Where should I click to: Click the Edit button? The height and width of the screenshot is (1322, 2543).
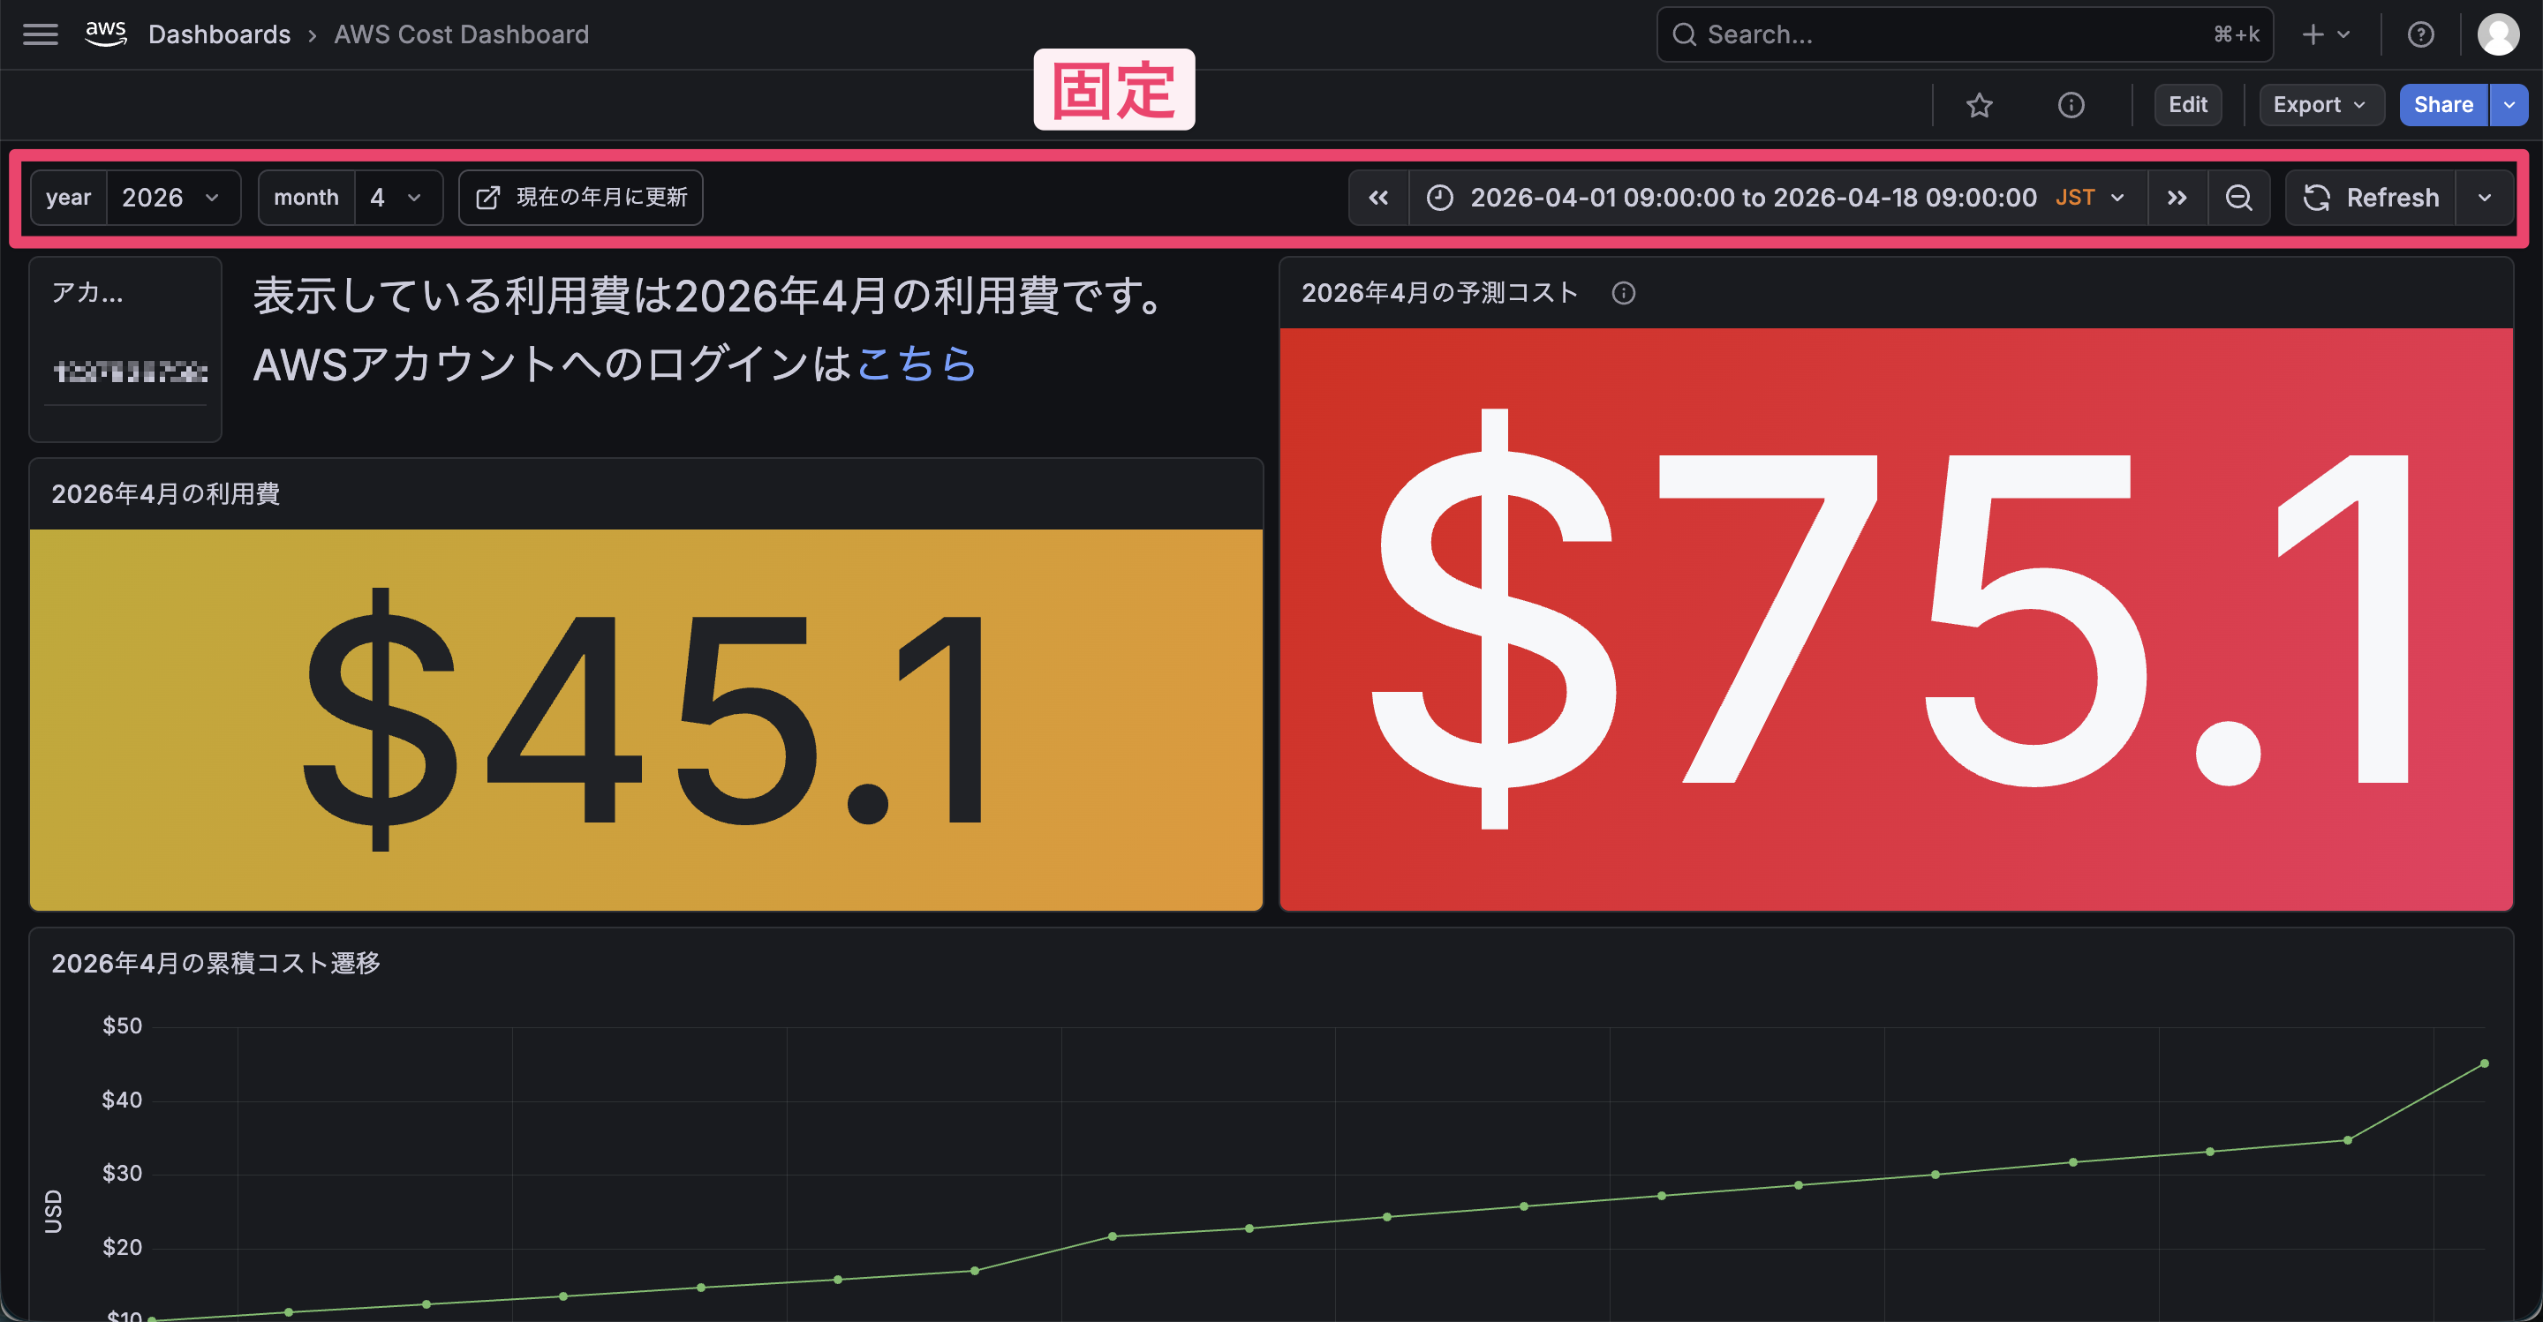pos(2188,104)
